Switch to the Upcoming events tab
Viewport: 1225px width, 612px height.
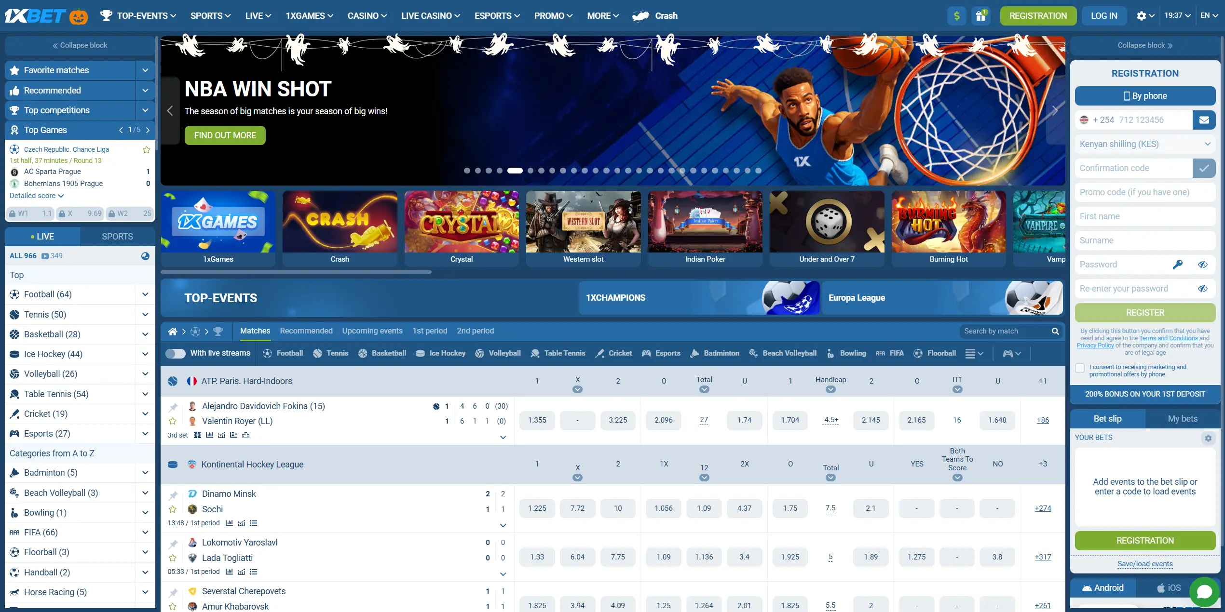[372, 331]
